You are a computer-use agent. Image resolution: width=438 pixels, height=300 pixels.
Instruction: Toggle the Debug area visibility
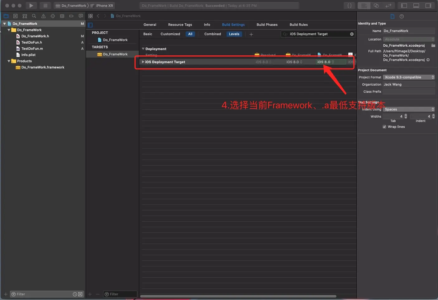416,6
